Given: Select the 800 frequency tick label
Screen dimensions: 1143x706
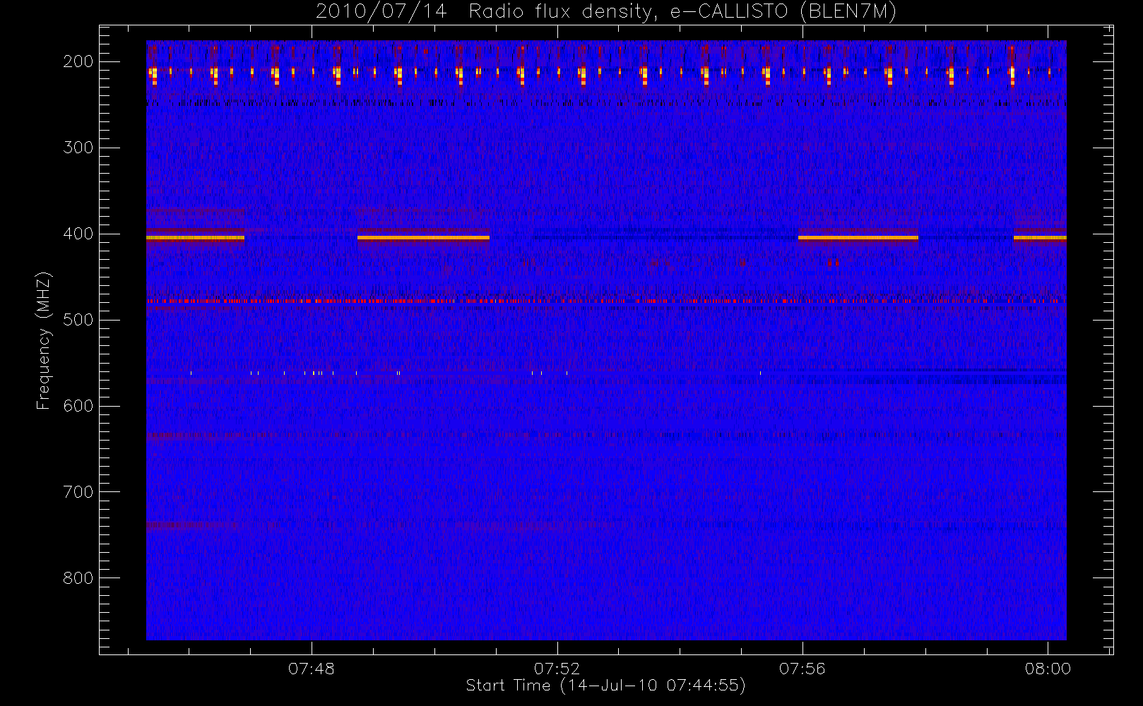Looking at the screenshot, I should click(x=78, y=578).
